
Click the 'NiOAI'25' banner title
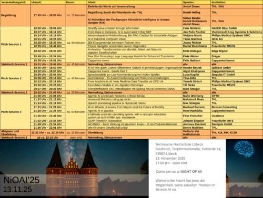pos(22,180)
